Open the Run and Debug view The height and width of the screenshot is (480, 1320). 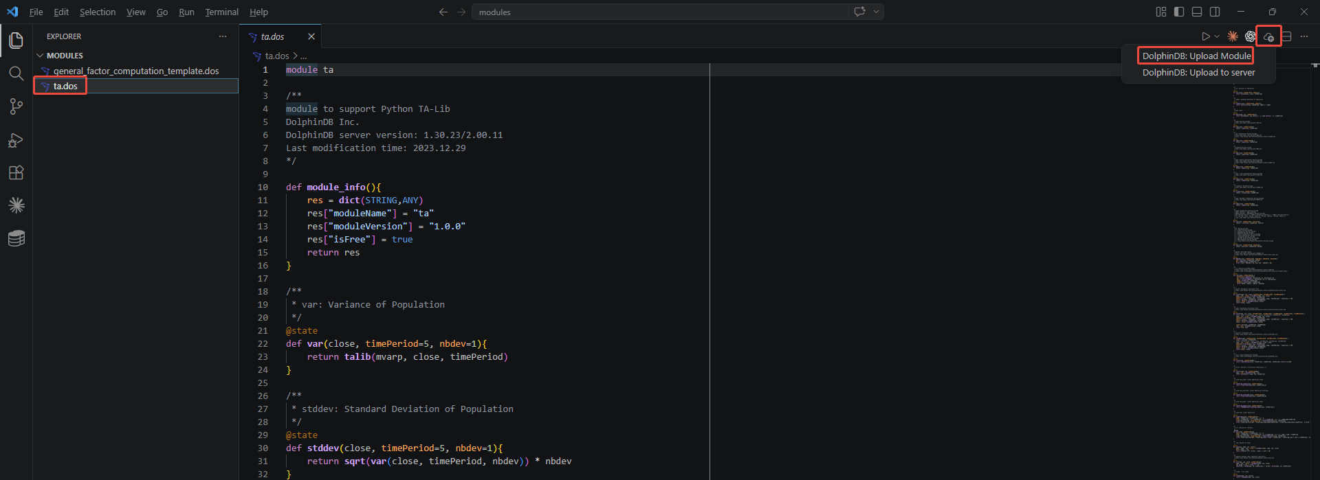[16, 140]
